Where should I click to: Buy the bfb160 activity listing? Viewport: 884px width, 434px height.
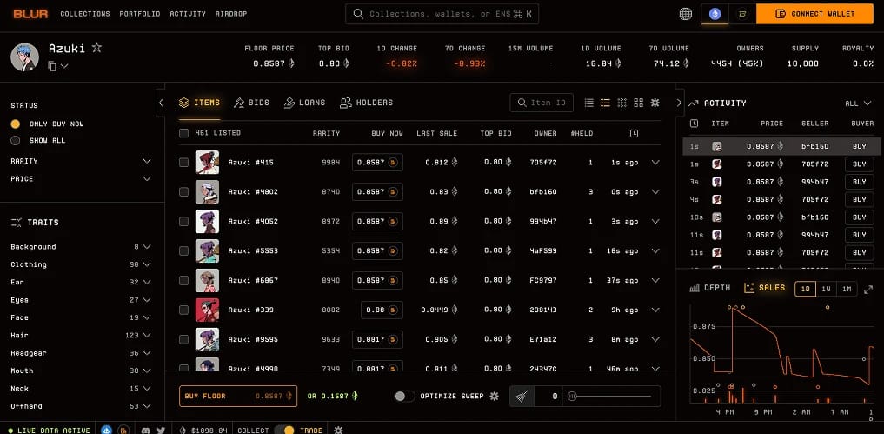click(x=859, y=146)
